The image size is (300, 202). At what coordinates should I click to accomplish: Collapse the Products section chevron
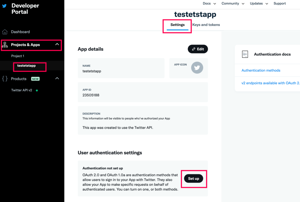point(57,79)
